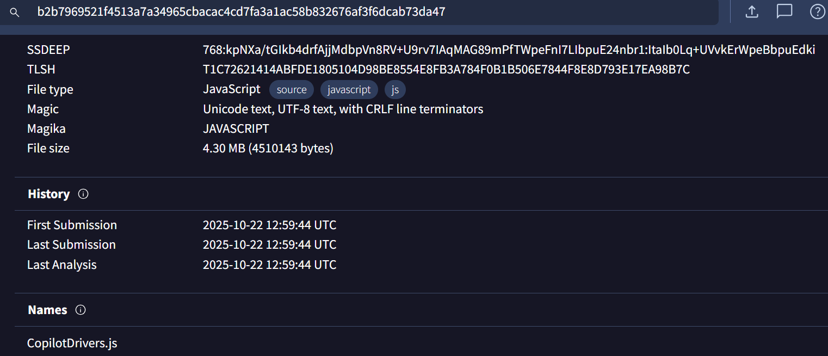828x356 pixels.
Task: Select the "javascript" file type tag
Action: 349,90
